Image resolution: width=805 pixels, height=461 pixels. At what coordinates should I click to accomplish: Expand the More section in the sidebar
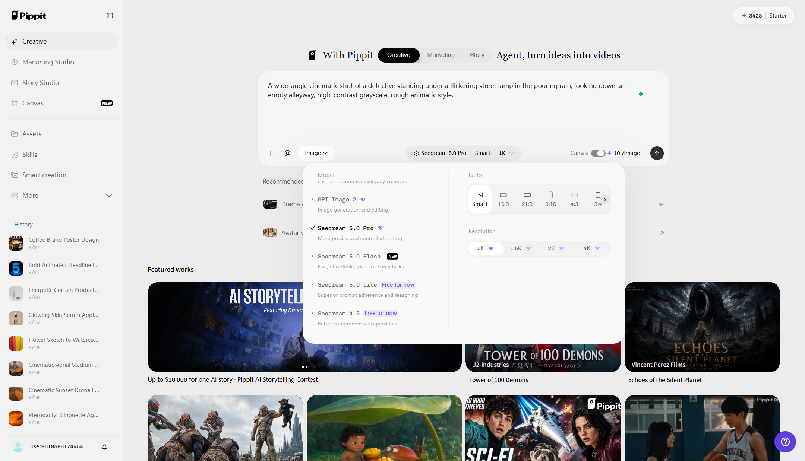tap(61, 195)
